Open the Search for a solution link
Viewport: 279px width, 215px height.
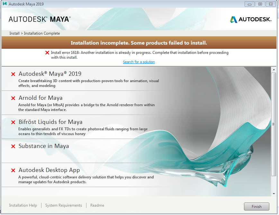point(139,62)
